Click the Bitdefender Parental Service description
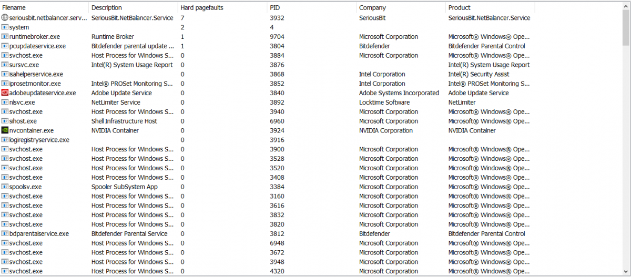Image resolution: width=631 pixels, height=277 pixels. [x=129, y=234]
